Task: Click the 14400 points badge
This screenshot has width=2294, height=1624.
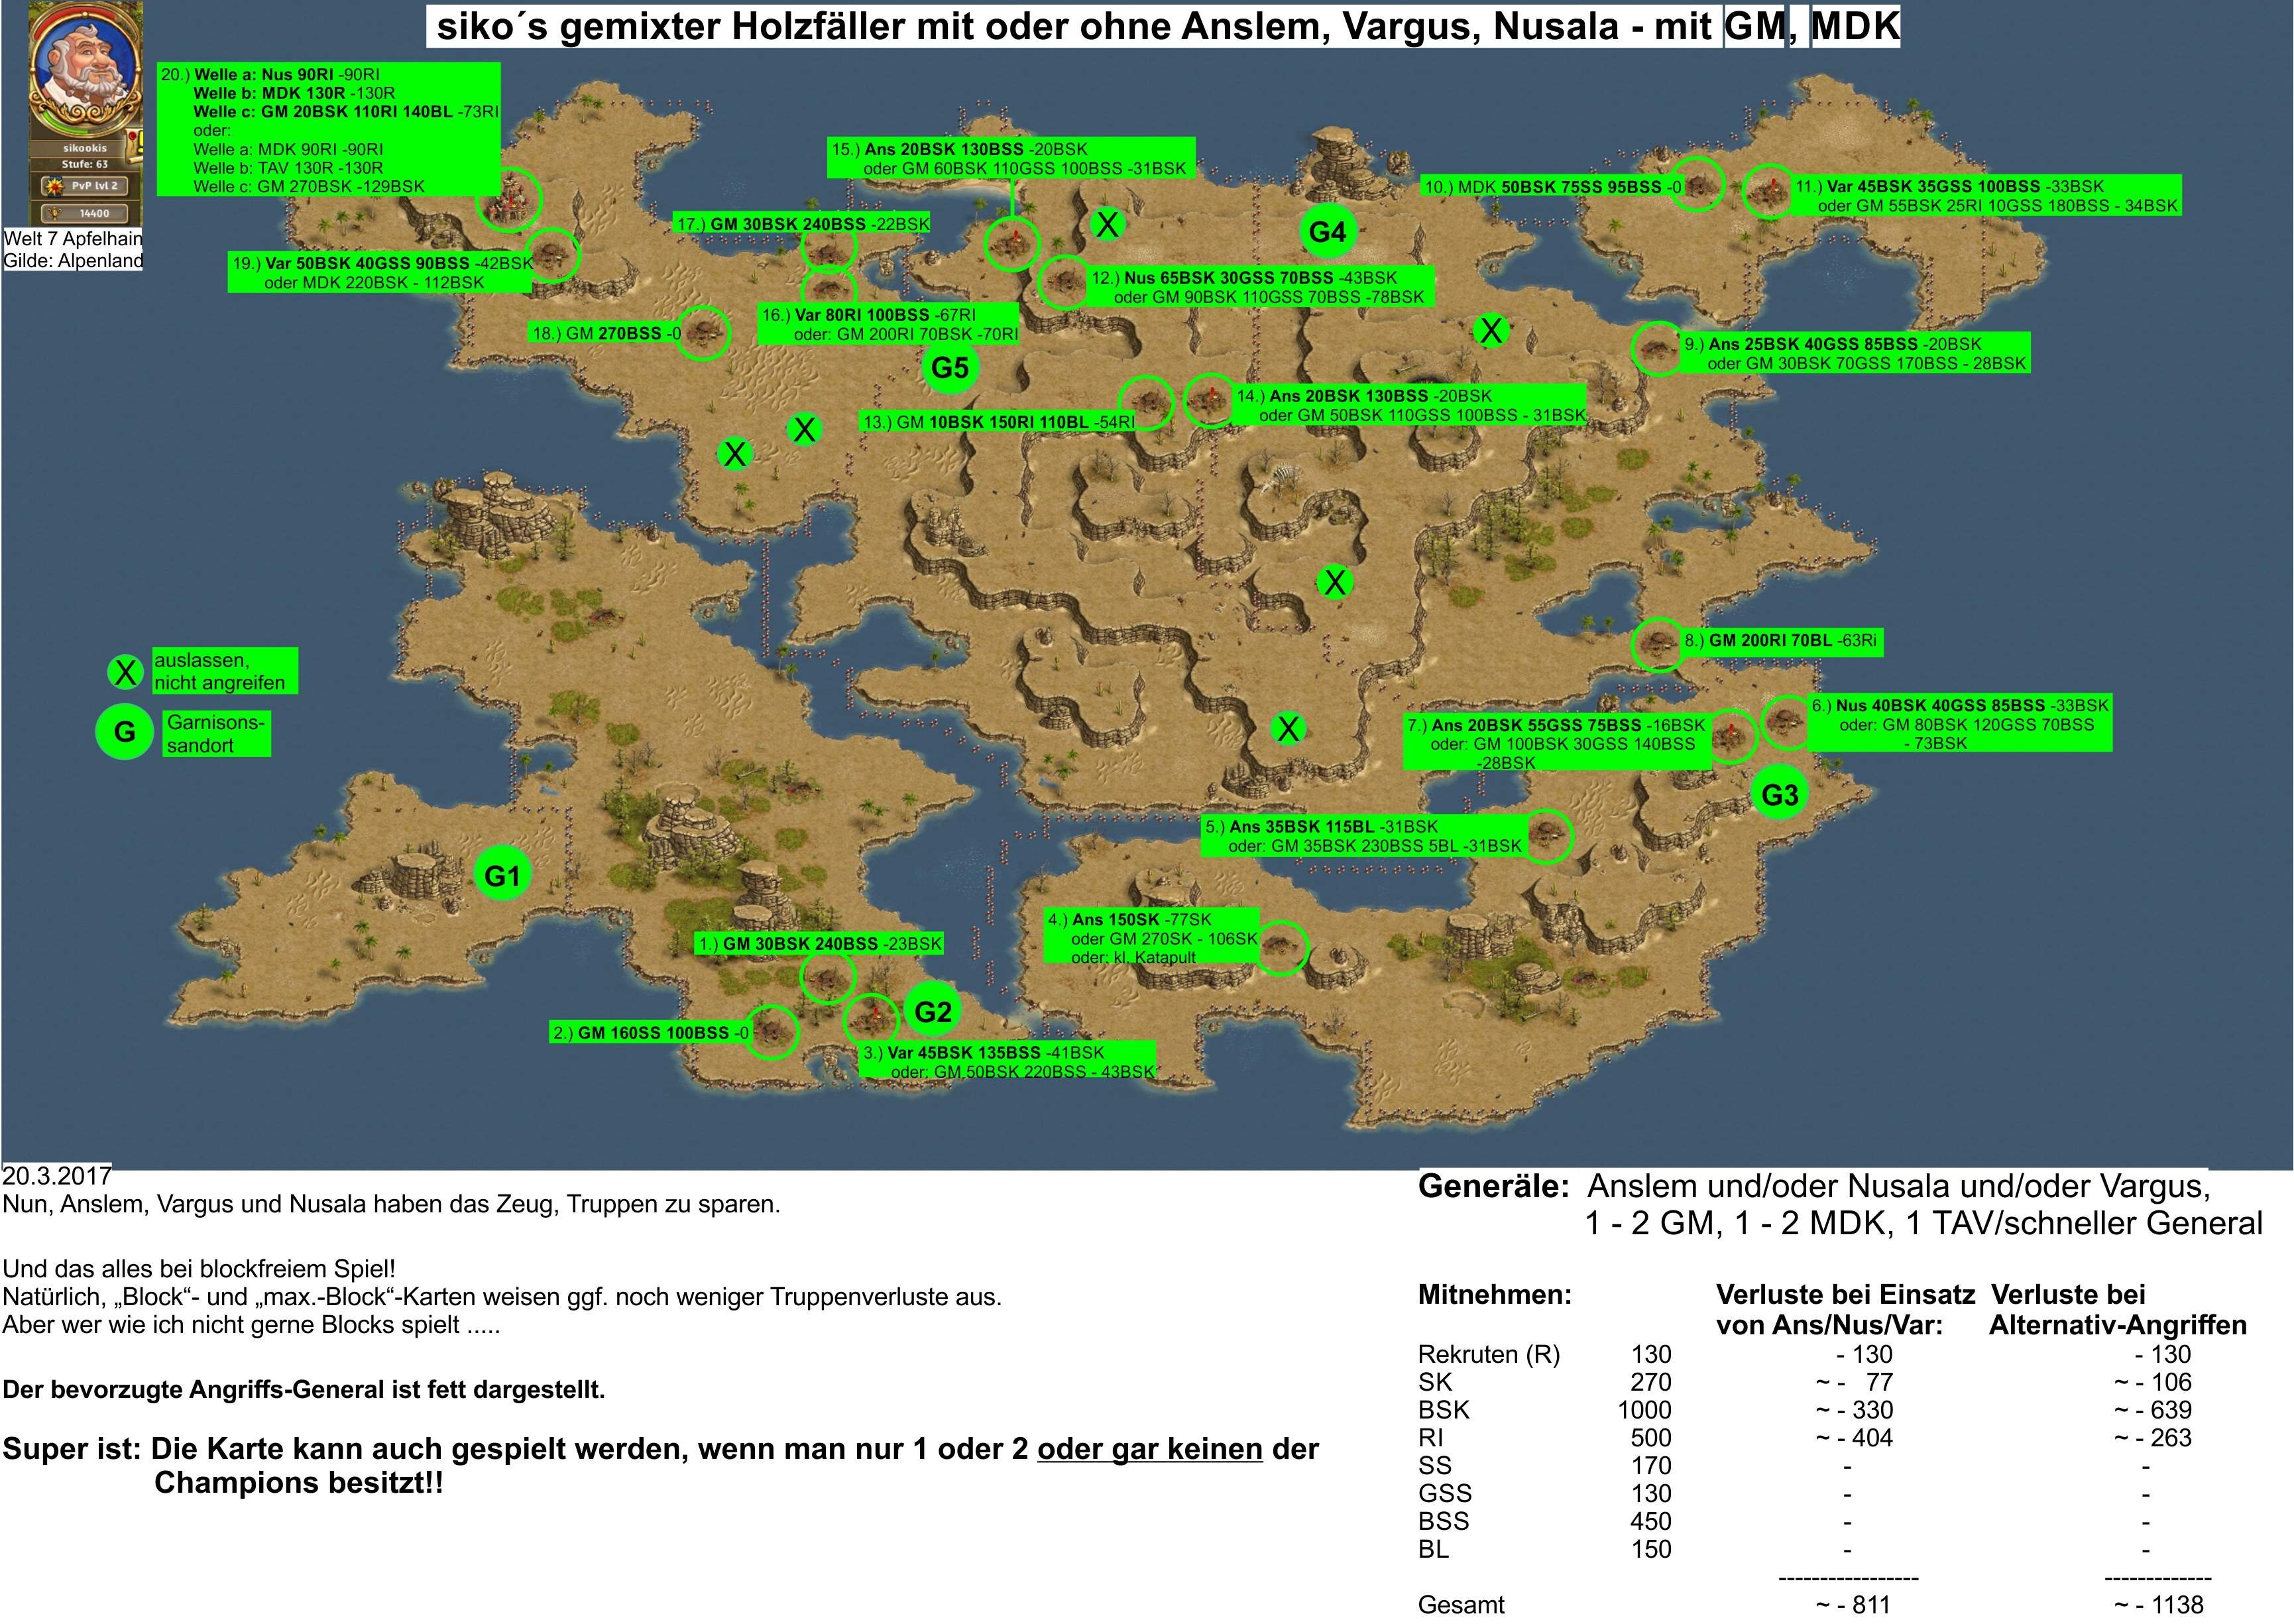Action: point(86,213)
